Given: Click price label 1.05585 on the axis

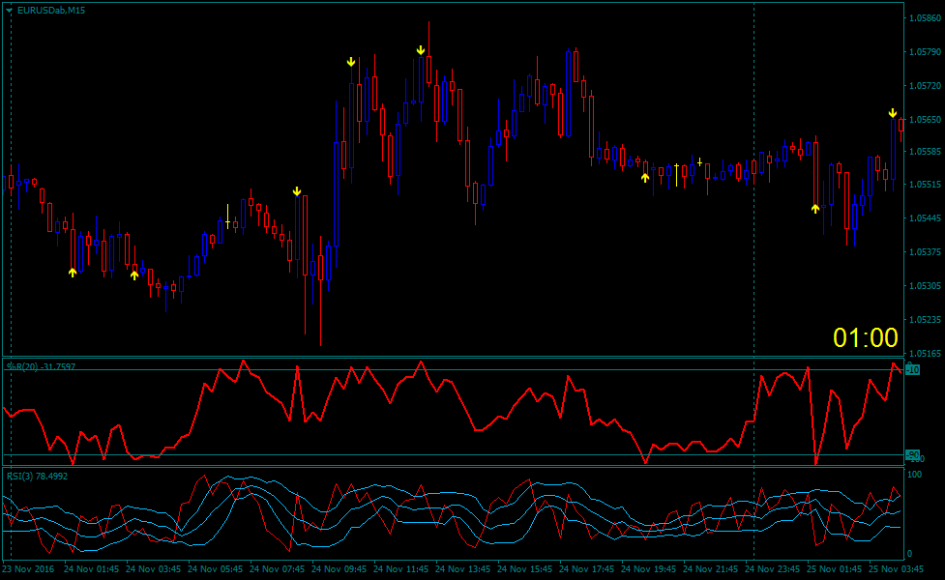Looking at the screenshot, I should coord(925,151).
